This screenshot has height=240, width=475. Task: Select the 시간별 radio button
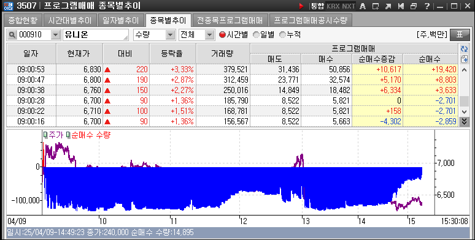point(222,35)
